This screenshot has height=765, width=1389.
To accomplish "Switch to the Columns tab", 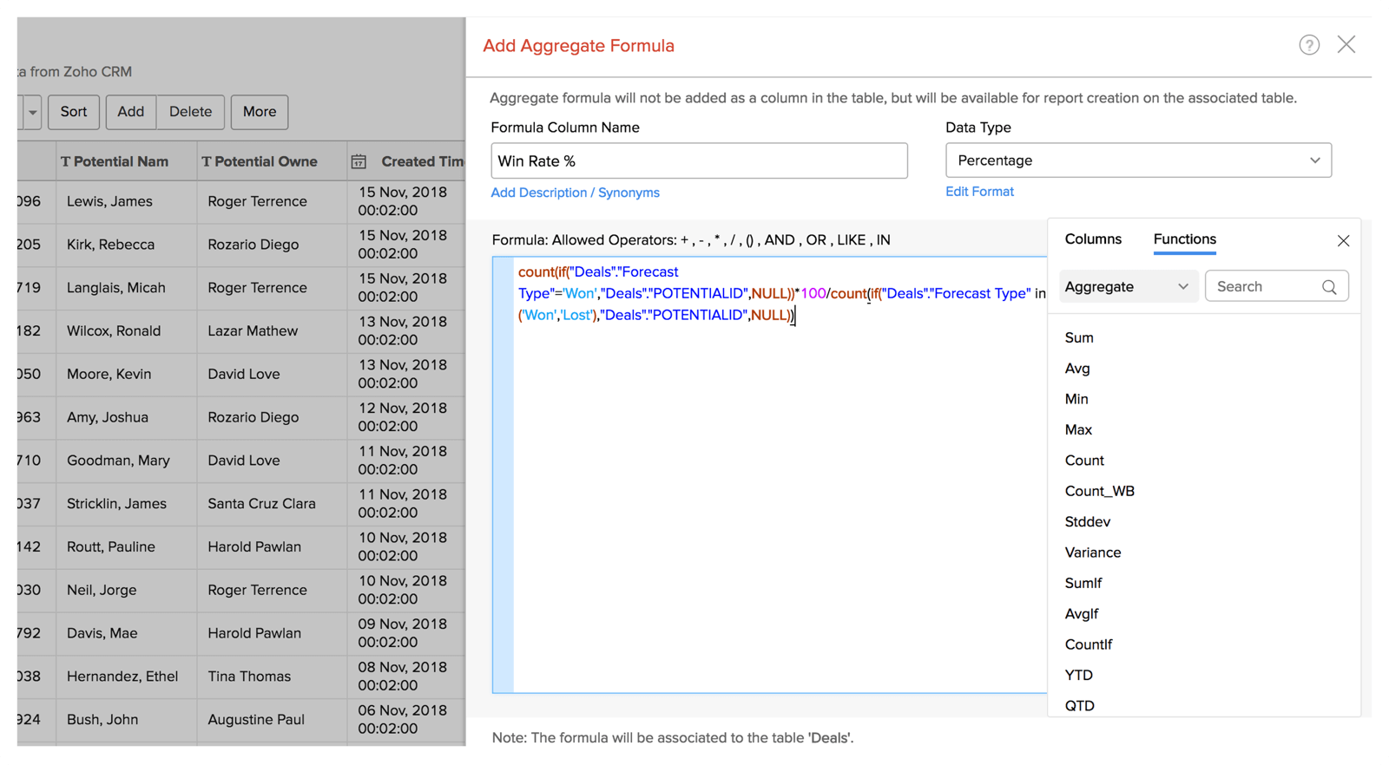I will point(1093,239).
